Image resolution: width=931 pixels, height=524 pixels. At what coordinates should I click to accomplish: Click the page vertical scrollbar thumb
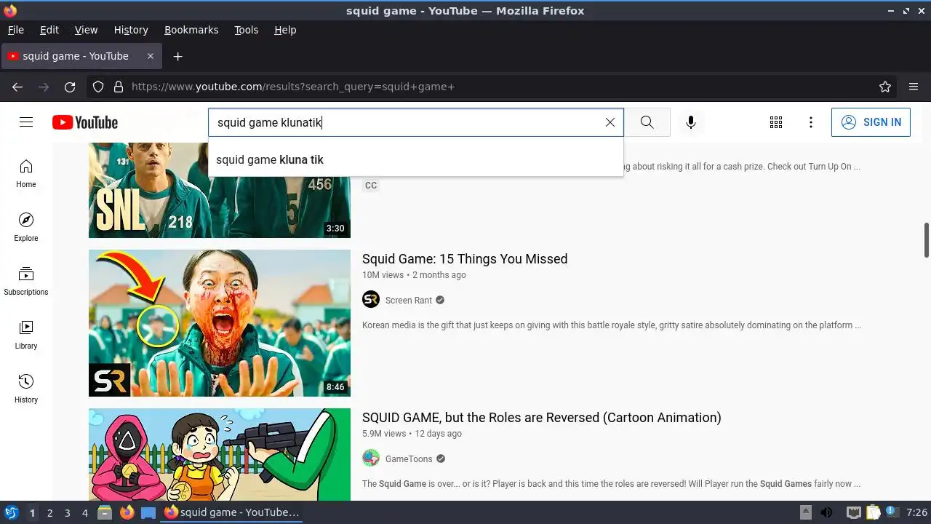(x=927, y=240)
